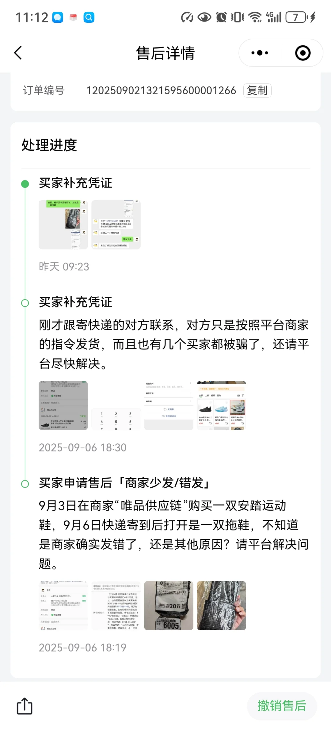Select the top green timeline marker
Viewport: 331px width, 731px height.
25,184
